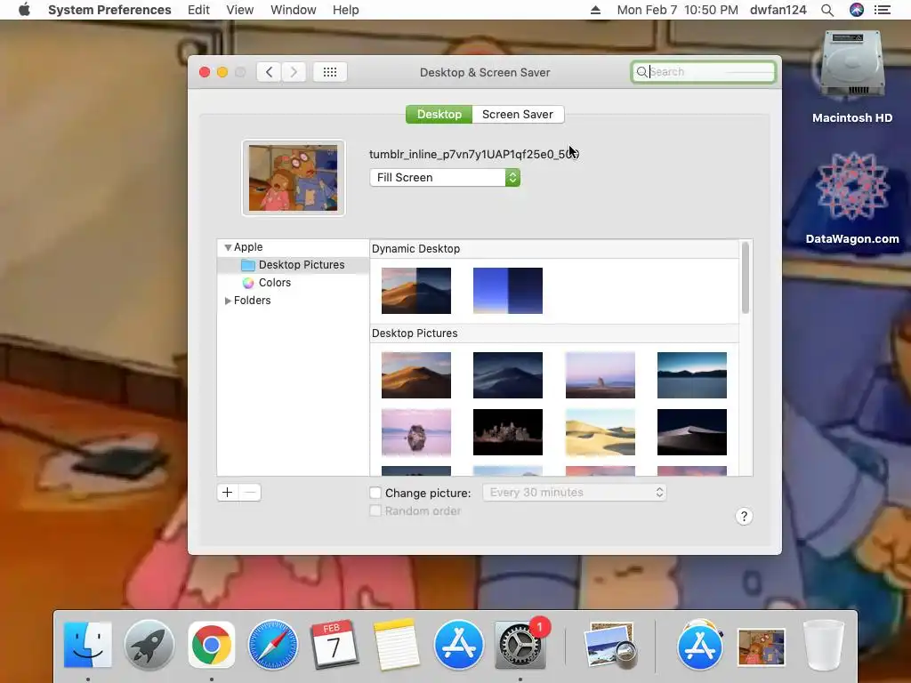Open Calendar icon showing Feb 7
This screenshot has height=683, width=911.
(335, 645)
